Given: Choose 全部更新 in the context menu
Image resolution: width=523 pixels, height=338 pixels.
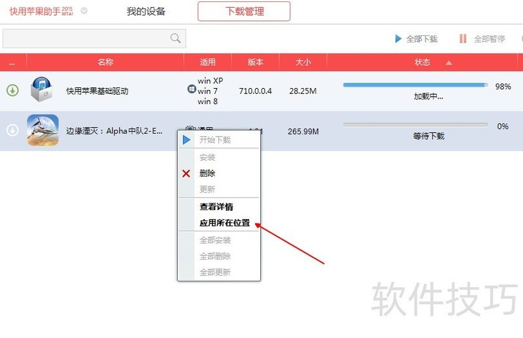Looking at the screenshot, I should [x=215, y=272].
